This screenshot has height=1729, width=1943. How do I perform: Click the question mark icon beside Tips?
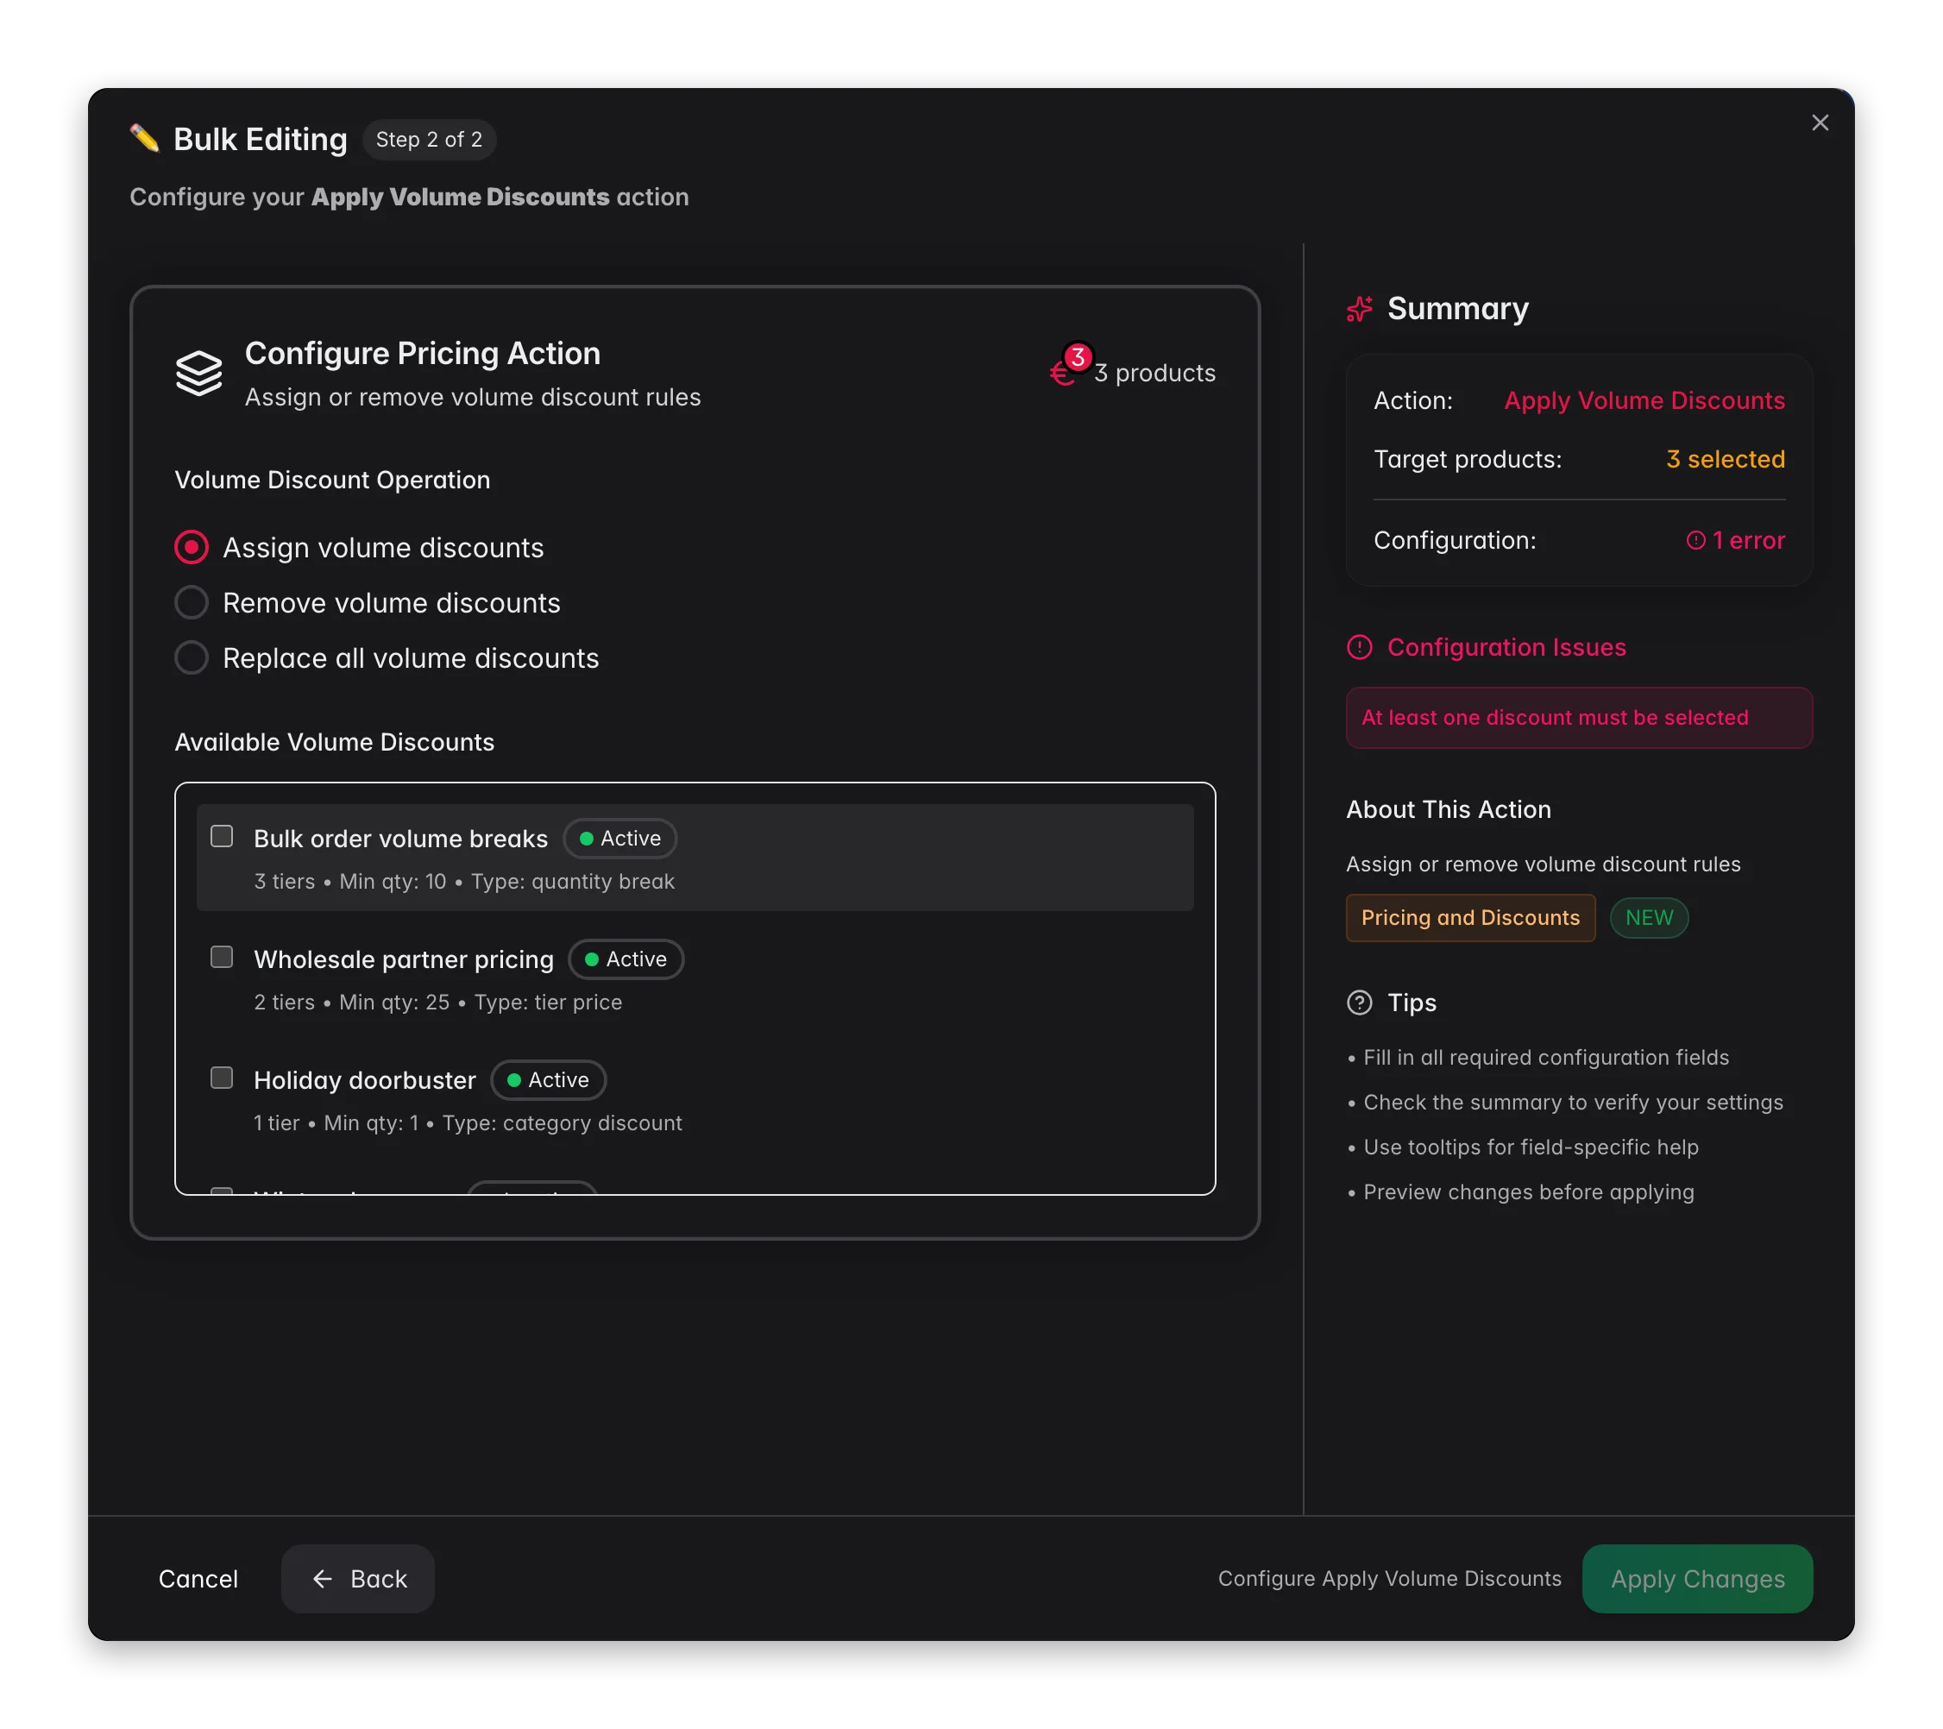point(1360,1003)
